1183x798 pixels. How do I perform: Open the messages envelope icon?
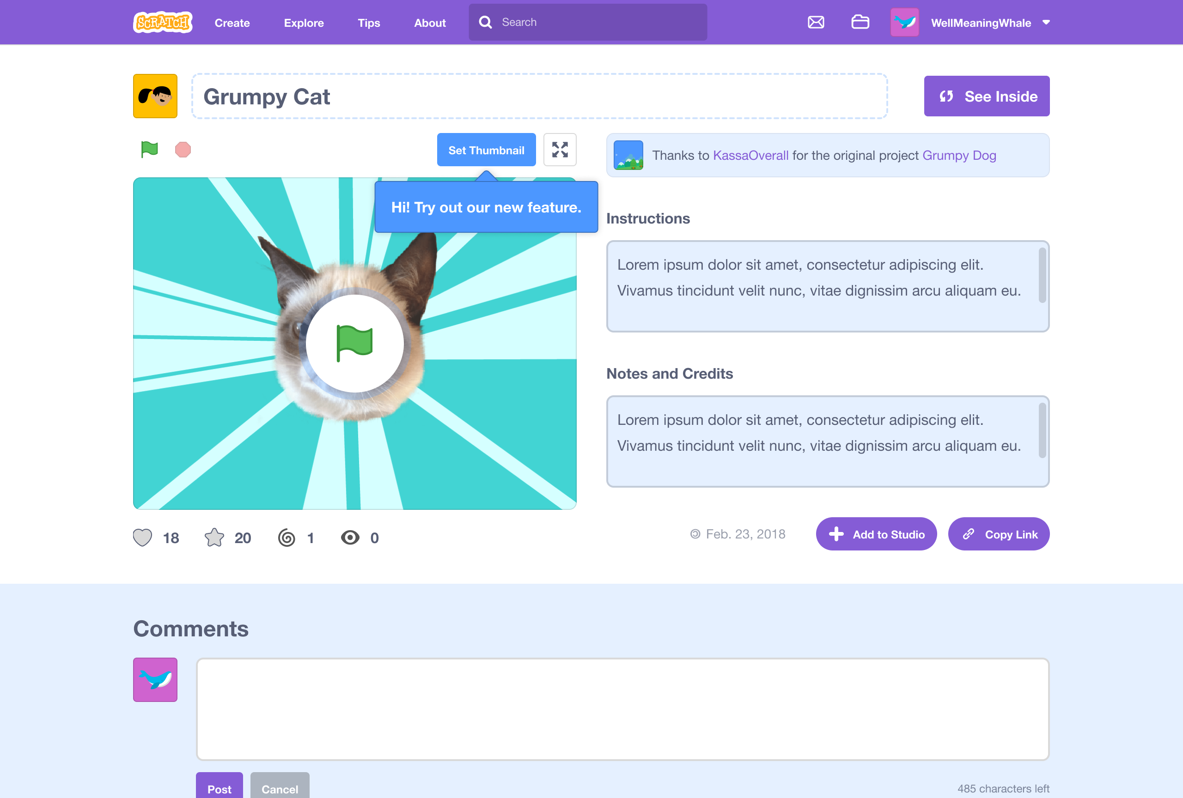816,22
